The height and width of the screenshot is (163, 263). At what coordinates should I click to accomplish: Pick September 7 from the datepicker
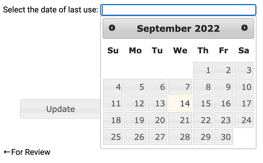[x=180, y=87]
